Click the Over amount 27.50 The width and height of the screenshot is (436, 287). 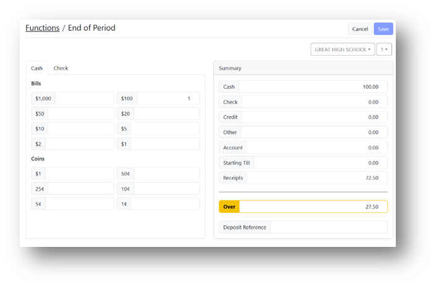pos(372,207)
